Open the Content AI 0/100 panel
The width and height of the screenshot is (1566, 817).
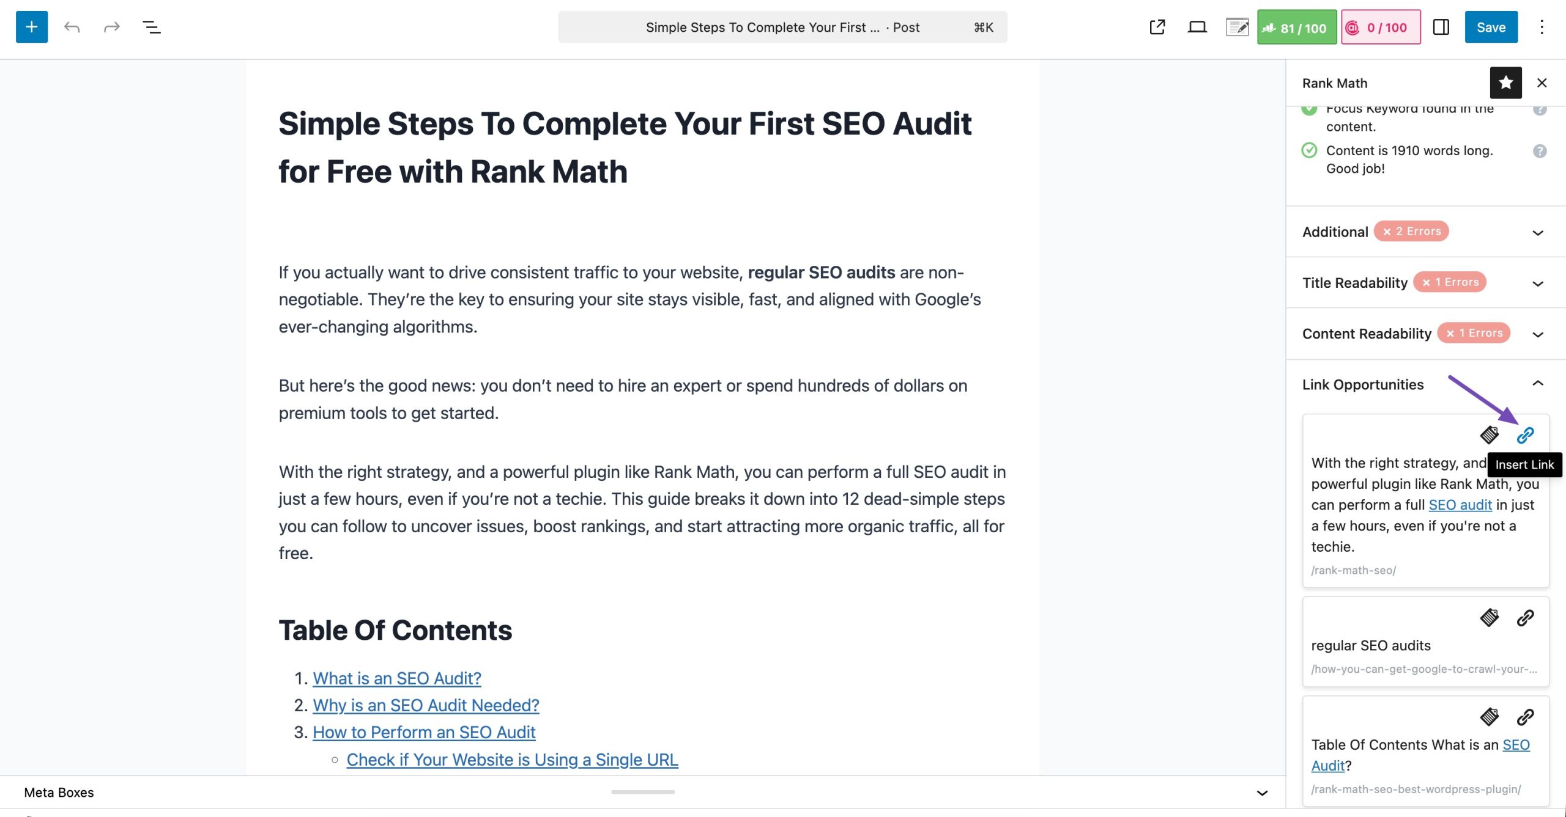click(1380, 27)
